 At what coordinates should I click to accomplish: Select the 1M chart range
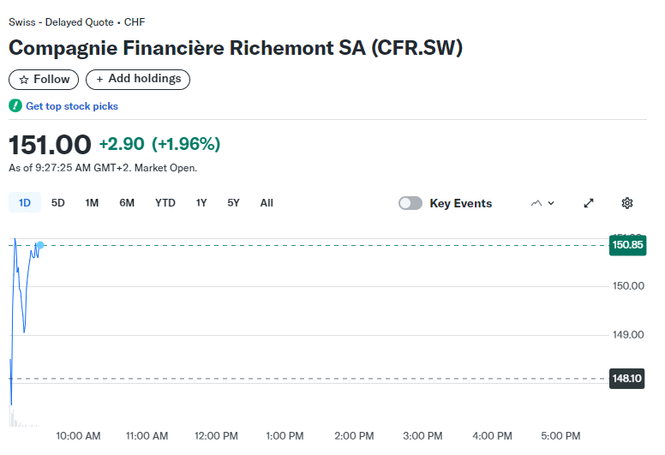92,203
